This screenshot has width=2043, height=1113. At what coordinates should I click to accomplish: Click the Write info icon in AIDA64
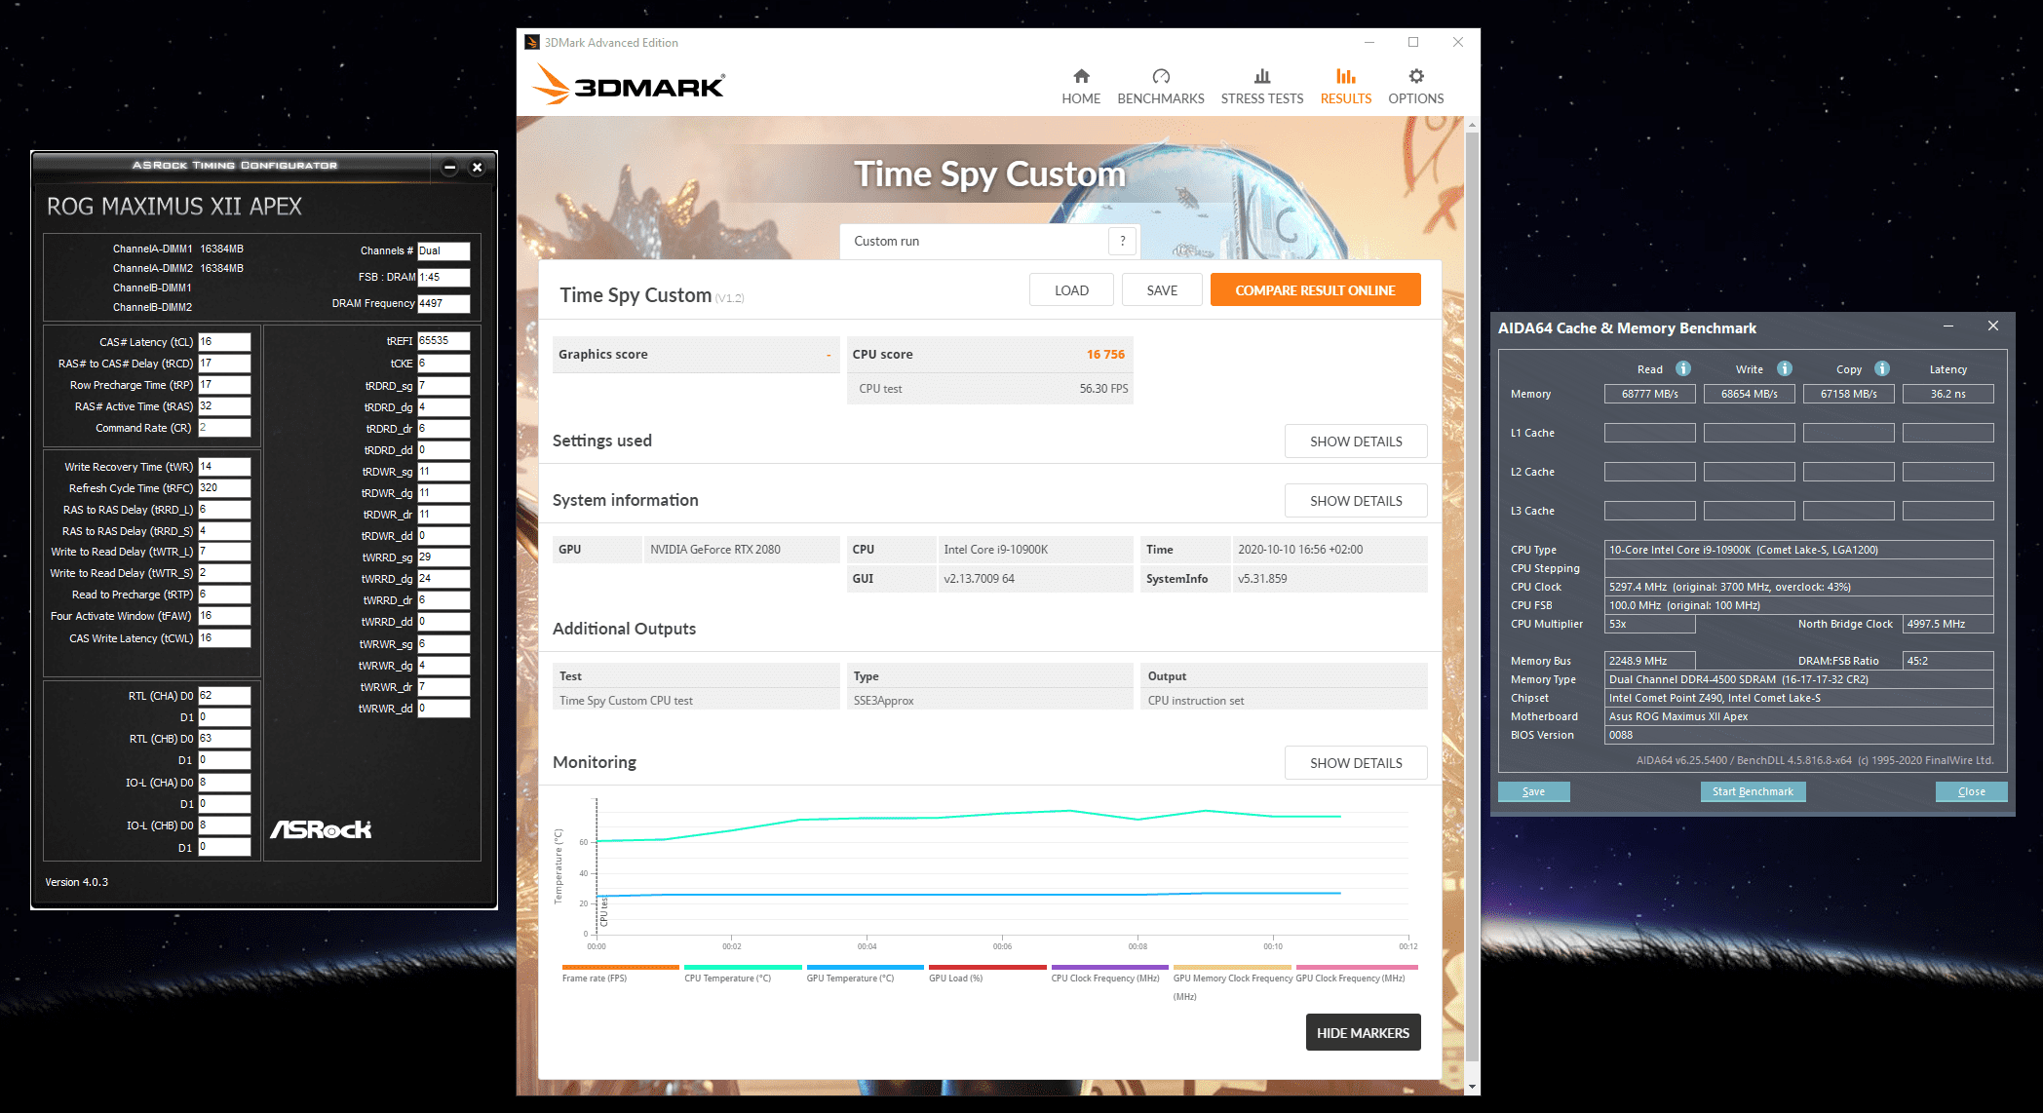(1784, 368)
